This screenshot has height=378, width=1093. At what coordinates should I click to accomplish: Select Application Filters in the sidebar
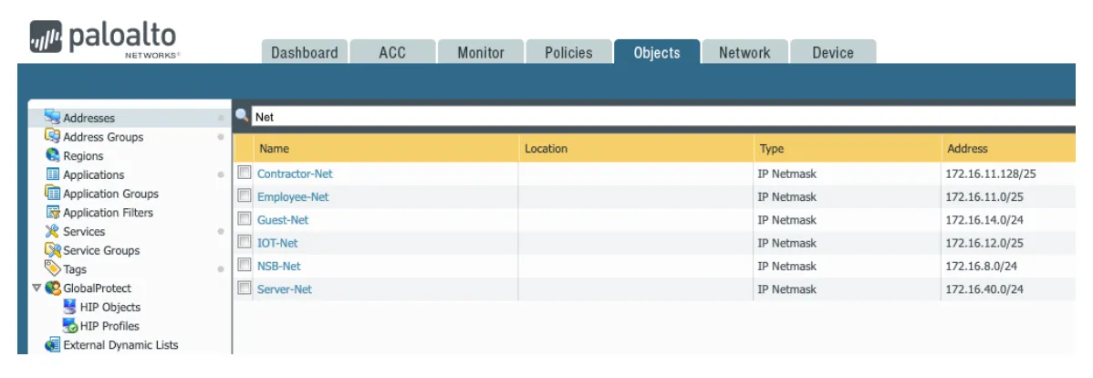coord(108,212)
